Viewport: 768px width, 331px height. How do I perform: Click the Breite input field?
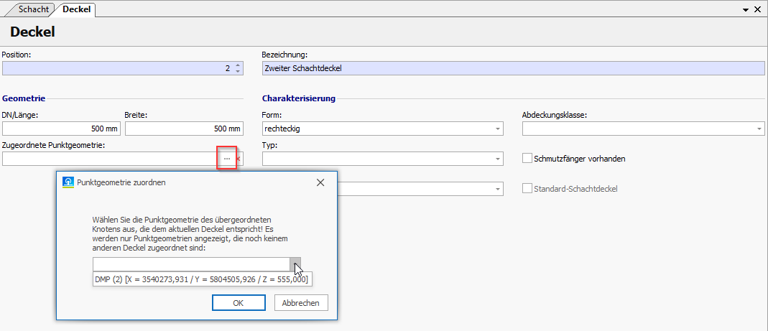pos(184,129)
